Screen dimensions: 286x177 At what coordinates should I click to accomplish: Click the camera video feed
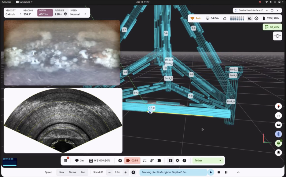tap(62, 52)
